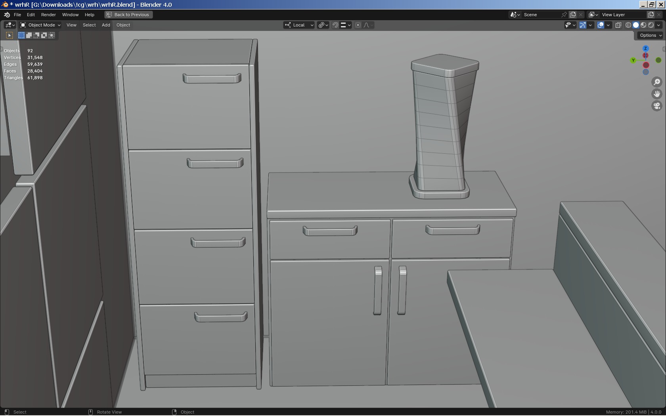Viewport: 666px width, 416px height.
Task: Choose the Set New Selection mode
Action: [21, 35]
